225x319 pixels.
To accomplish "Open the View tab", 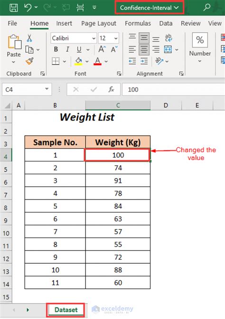I will click(215, 23).
